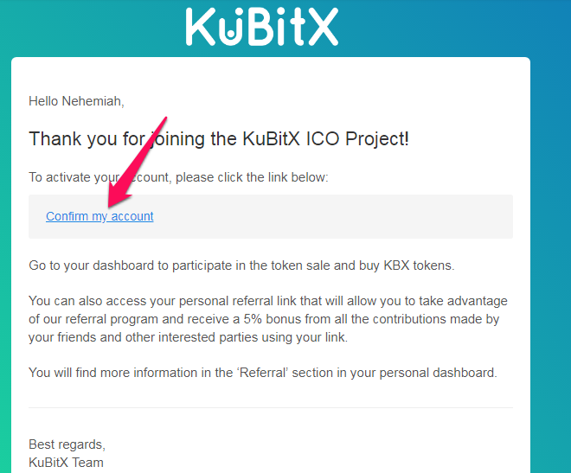Click empty area of gray link box
The image size is (571, 473).
click(x=328, y=216)
